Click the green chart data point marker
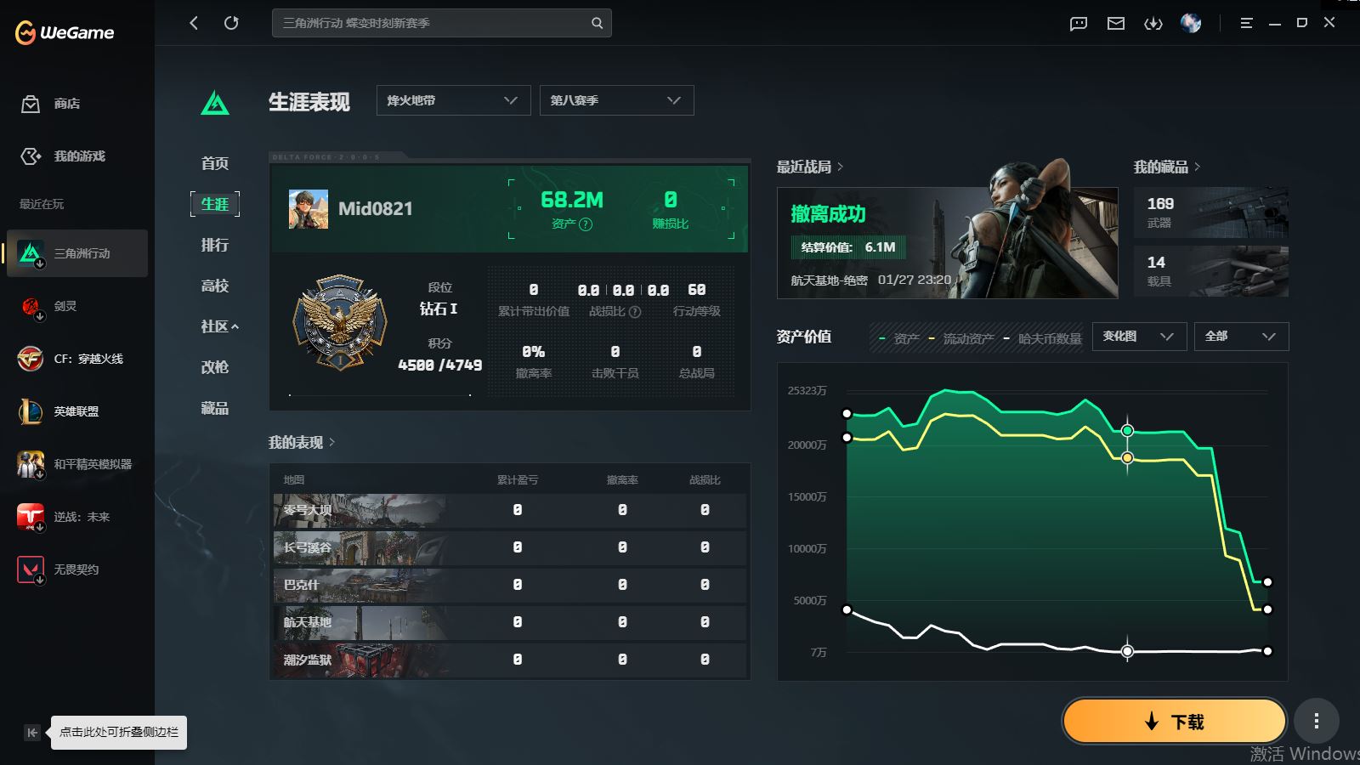Viewport: 1360px width, 765px height. click(1127, 431)
